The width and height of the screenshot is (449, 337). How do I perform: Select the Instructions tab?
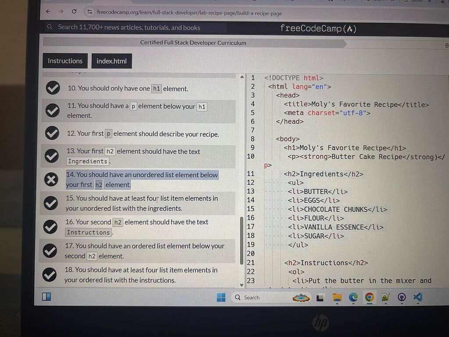(65, 61)
